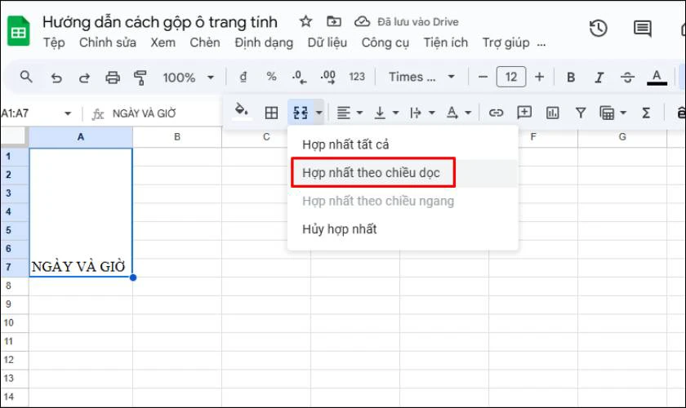Open the merge cells dropdown arrow
The width and height of the screenshot is (686, 408).
[319, 113]
